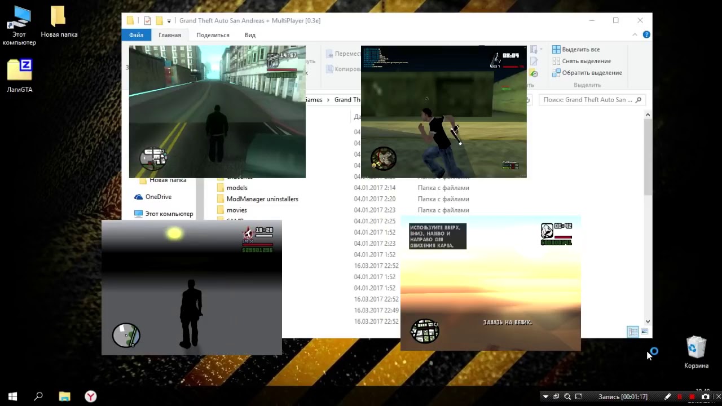Screen dimensions: 722x406
Task: Click the running character gameplay thumbnail
Action: (443, 112)
